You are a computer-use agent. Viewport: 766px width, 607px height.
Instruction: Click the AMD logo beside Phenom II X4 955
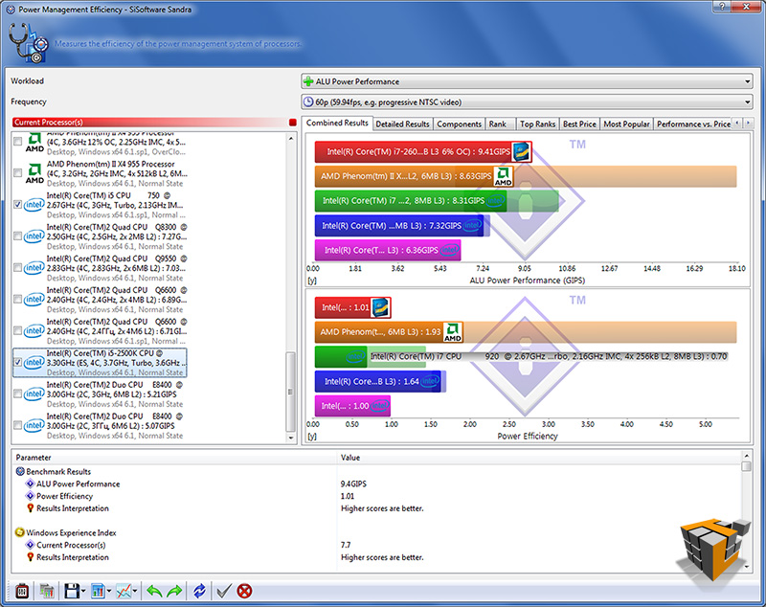click(x=34, y=173)
